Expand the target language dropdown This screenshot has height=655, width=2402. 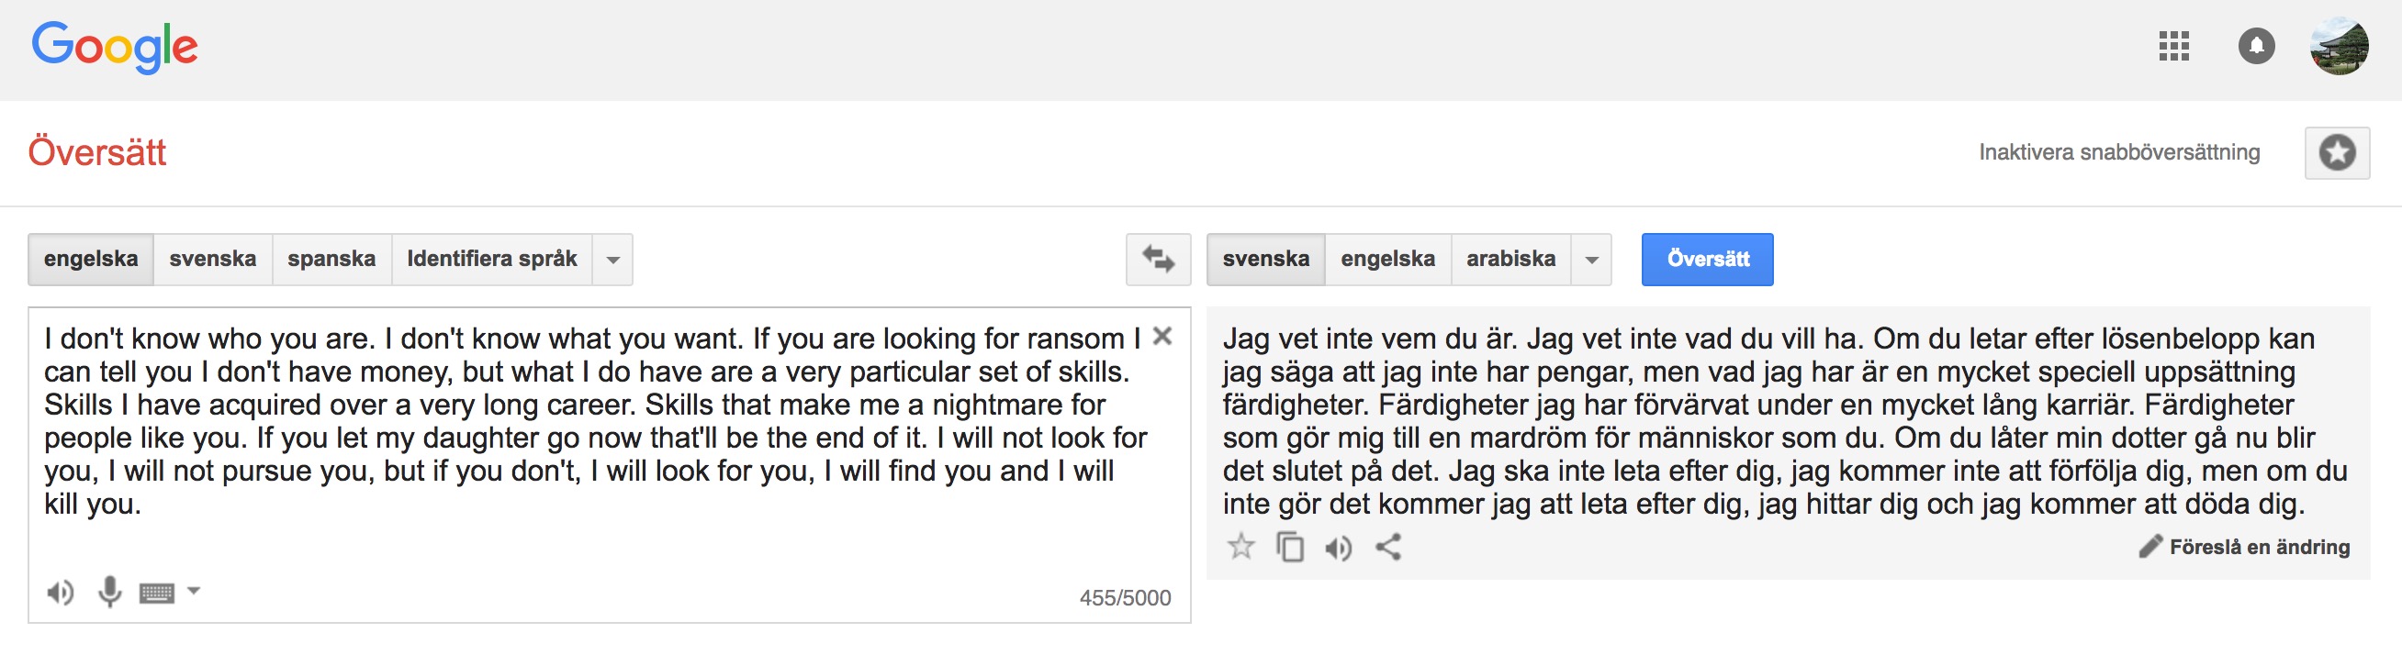[1592, 259]
